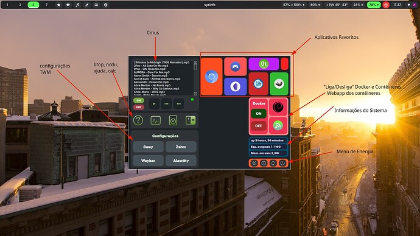The height and width of the screenshot is (236, 420).
Task: Open the Sway configuration
Action: click(x=148, y=147)
